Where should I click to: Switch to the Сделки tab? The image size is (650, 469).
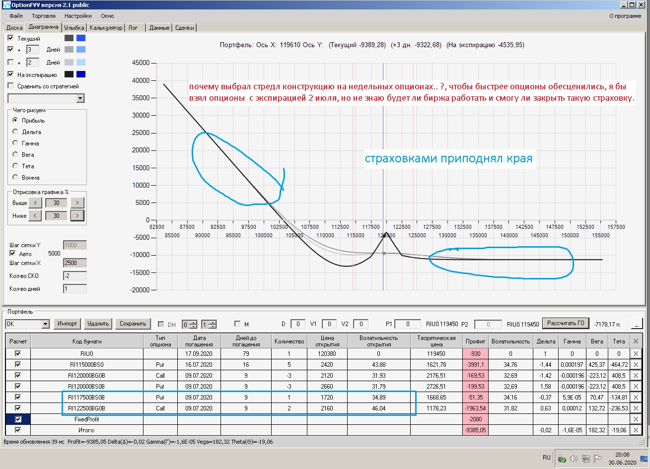pos(185,28)
